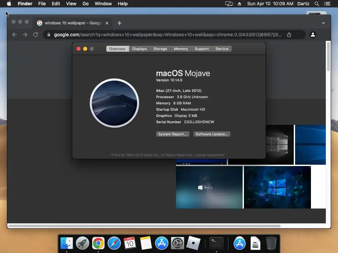The width and height of the screenshot is (338, 253).
Task: Close the About This Mac window
Action: (79, 49)
